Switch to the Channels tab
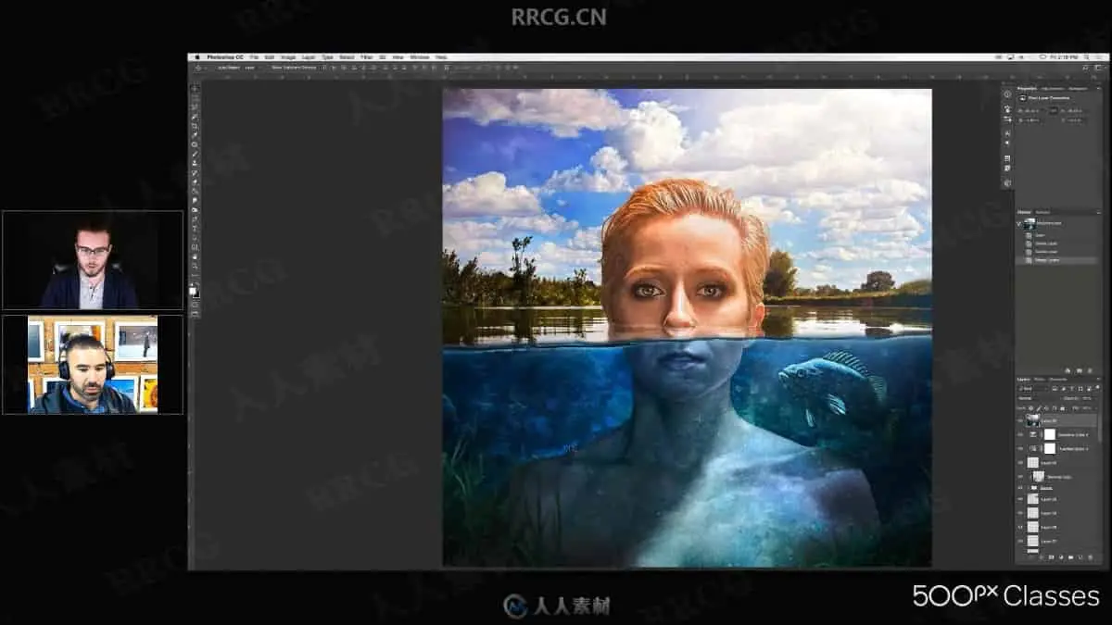Image resolution: width=1112 pixels, height=625 pixels. pos(1057,379)
